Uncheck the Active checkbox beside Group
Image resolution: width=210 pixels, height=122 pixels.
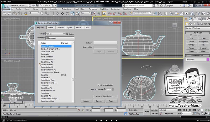[67, 34]
